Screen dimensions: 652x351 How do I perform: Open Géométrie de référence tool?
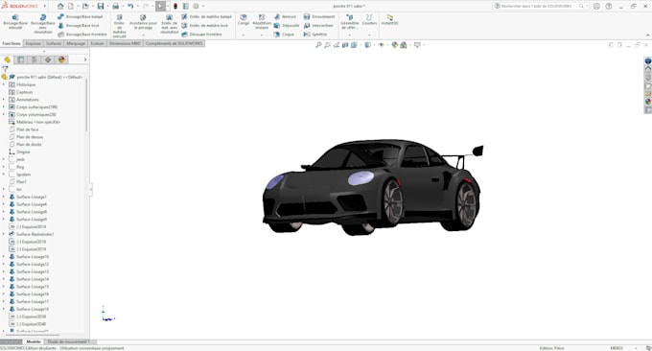350,21
